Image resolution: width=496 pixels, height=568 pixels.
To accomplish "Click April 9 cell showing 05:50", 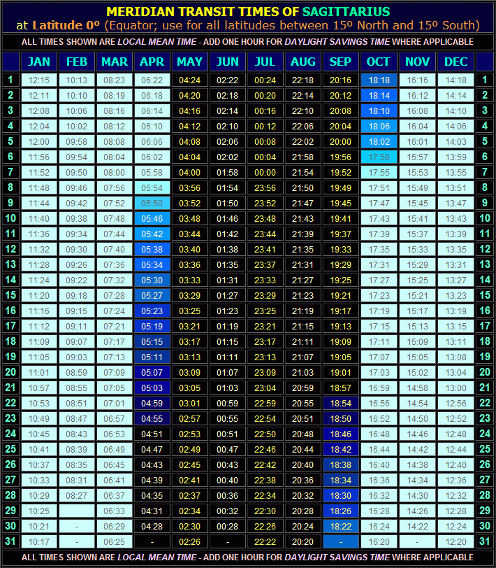I will click(x=152, y=203).
